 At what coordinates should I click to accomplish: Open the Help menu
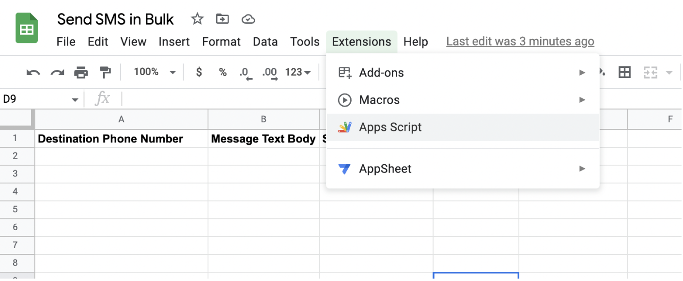pos(416,42)
